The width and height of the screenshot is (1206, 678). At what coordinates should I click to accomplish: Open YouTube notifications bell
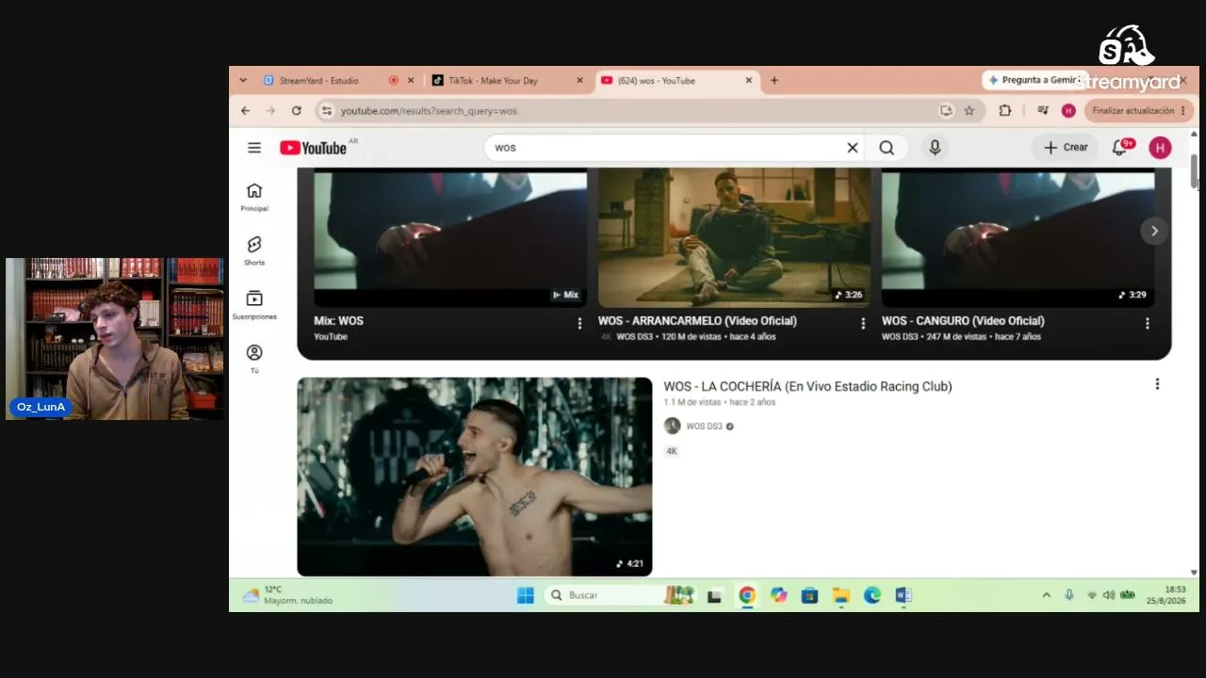click(1120, 147)
